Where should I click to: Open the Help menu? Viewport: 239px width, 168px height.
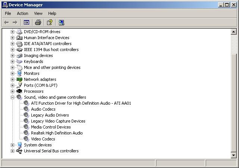point(52,13)
